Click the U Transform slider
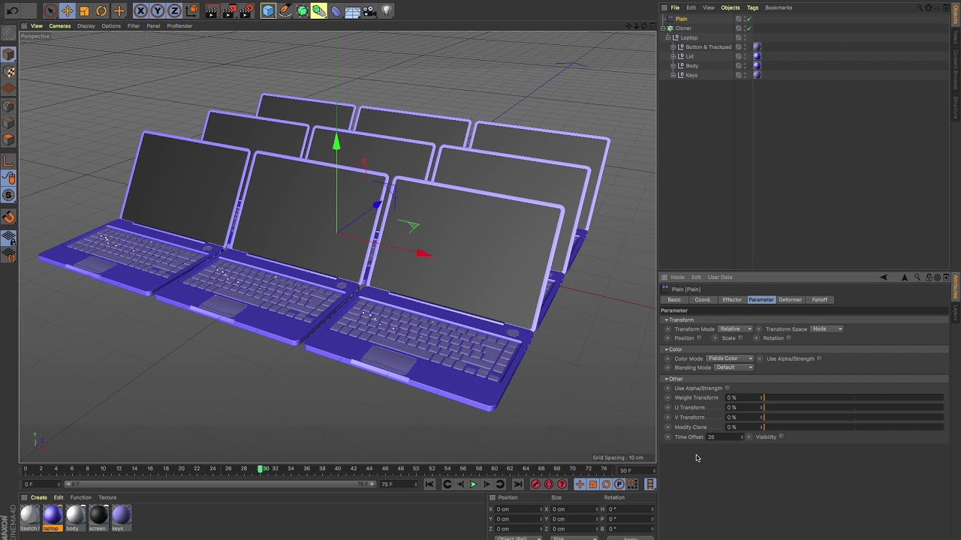Viewport: 961px width, 540px height. [853, 407]
